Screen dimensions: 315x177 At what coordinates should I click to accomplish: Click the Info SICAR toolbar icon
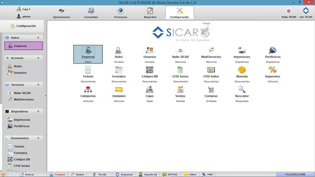pos(306,13)
